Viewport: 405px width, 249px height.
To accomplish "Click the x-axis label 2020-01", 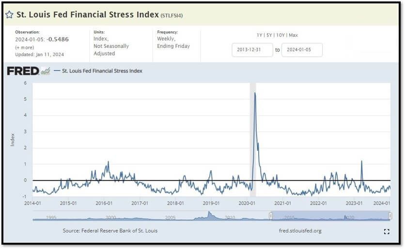I will [x=247, y=203].
